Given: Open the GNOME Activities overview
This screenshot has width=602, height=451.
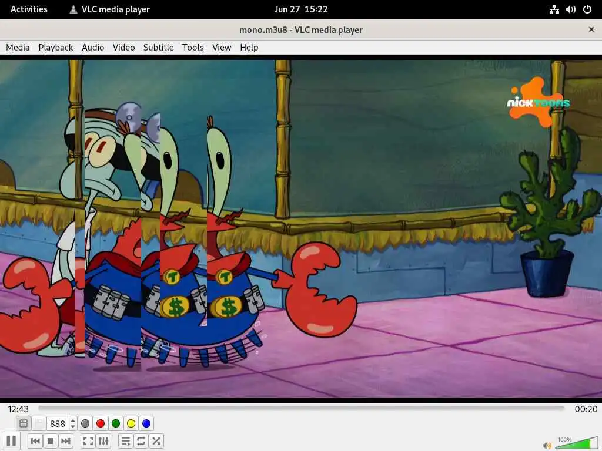Looking at the screenshot, I should click(29, 9).
